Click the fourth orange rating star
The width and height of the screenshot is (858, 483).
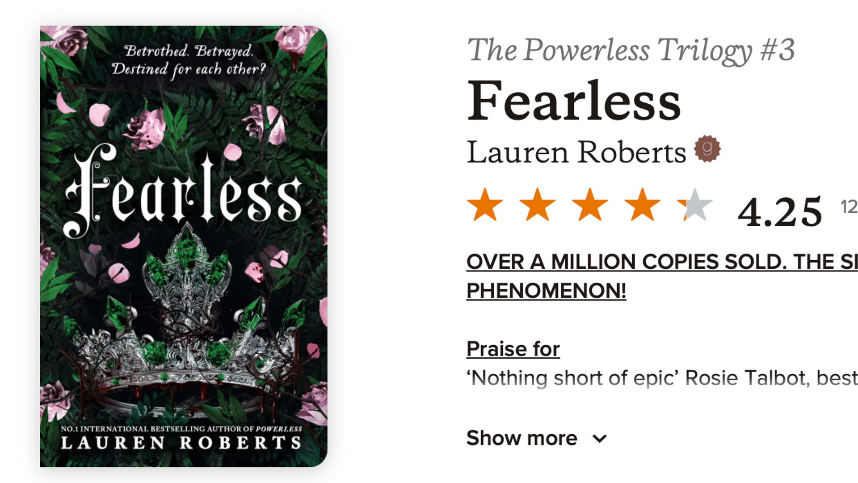pos(642,205)
